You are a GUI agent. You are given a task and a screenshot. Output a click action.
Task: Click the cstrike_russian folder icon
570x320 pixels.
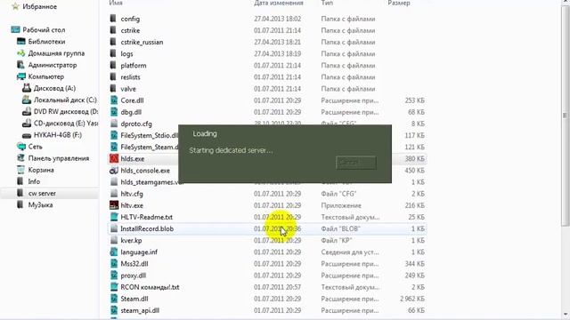coord(113,42)
